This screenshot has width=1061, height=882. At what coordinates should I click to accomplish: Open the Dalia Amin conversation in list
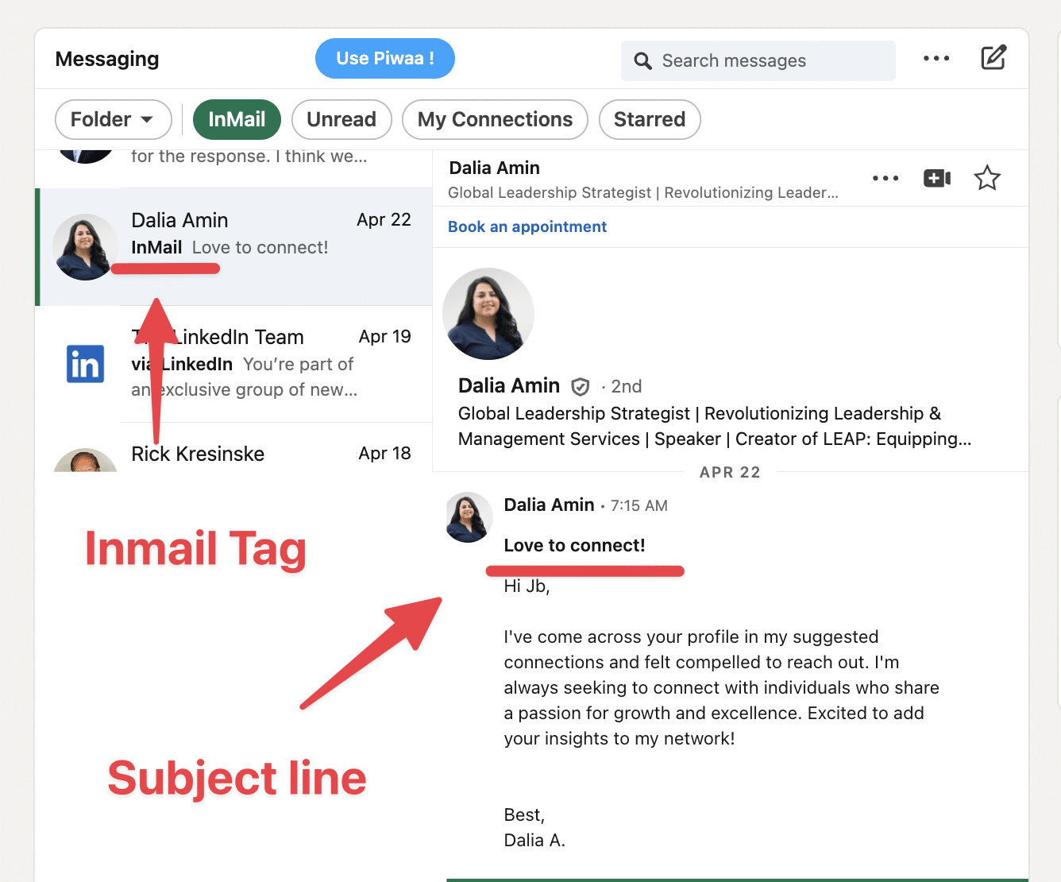235,247
